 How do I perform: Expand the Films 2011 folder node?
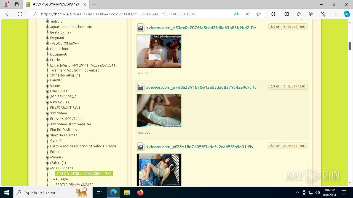[x=48, y=91]
